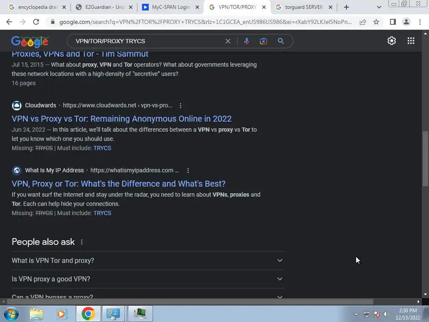Share this page via the share icon
Viewport: 429px width, 322px height.
(363, 22)
